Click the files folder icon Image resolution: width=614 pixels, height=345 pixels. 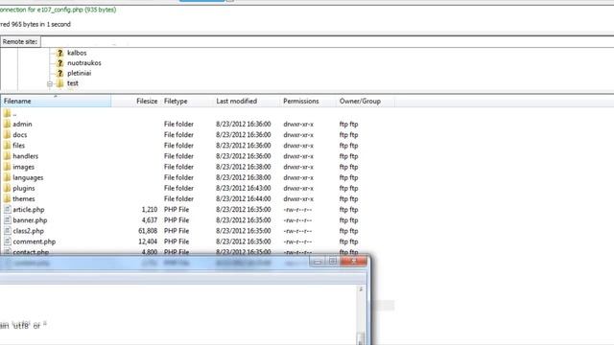click(7, 145)
